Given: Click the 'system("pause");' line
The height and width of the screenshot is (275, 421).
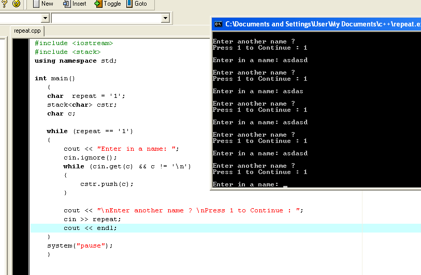Looking at the screenshot, I should click(x=80, y=245).
